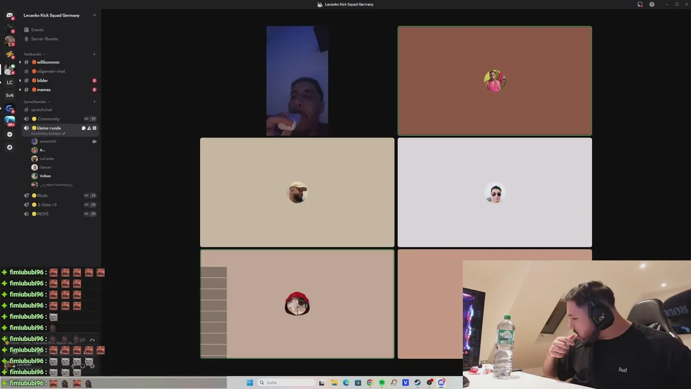Focus the call tile with sunglasses avatar
This screenshot has height=389, width=691.
coord(494,192)
